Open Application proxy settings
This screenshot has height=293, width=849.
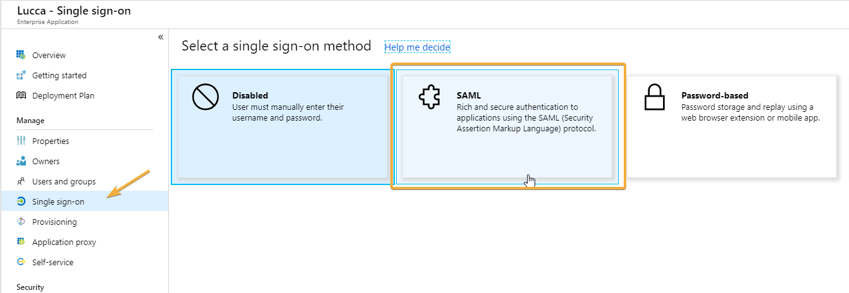[x=84, y=242]
